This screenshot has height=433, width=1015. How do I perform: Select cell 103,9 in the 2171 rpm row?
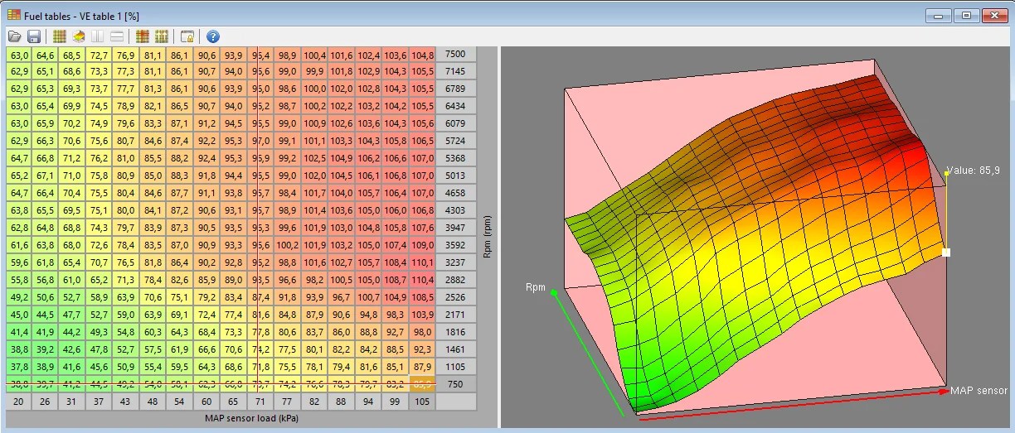point(422,315)
